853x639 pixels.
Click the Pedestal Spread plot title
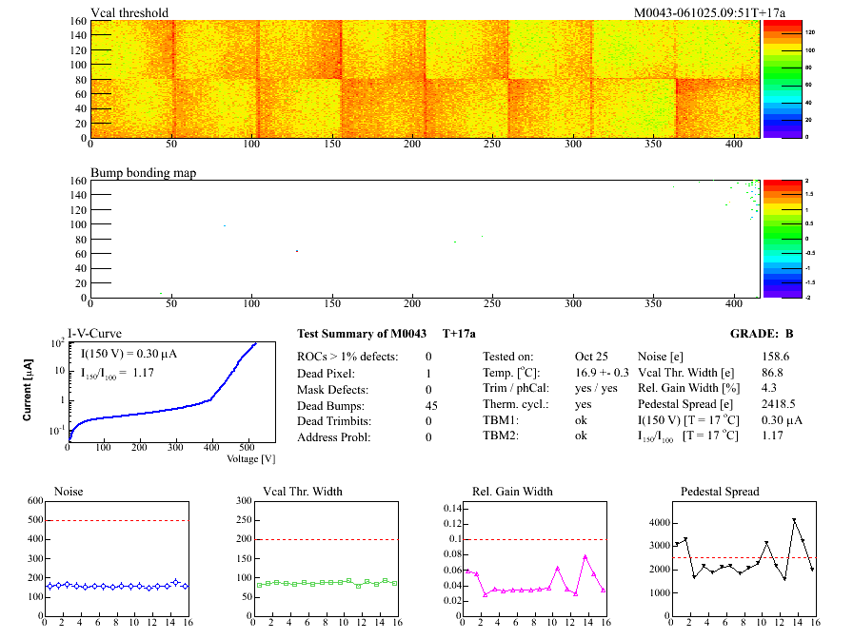click(720, 492)
